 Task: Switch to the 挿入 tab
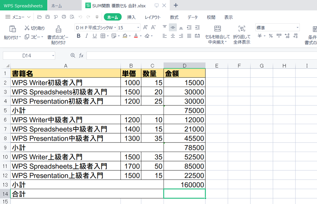(131, 17)
